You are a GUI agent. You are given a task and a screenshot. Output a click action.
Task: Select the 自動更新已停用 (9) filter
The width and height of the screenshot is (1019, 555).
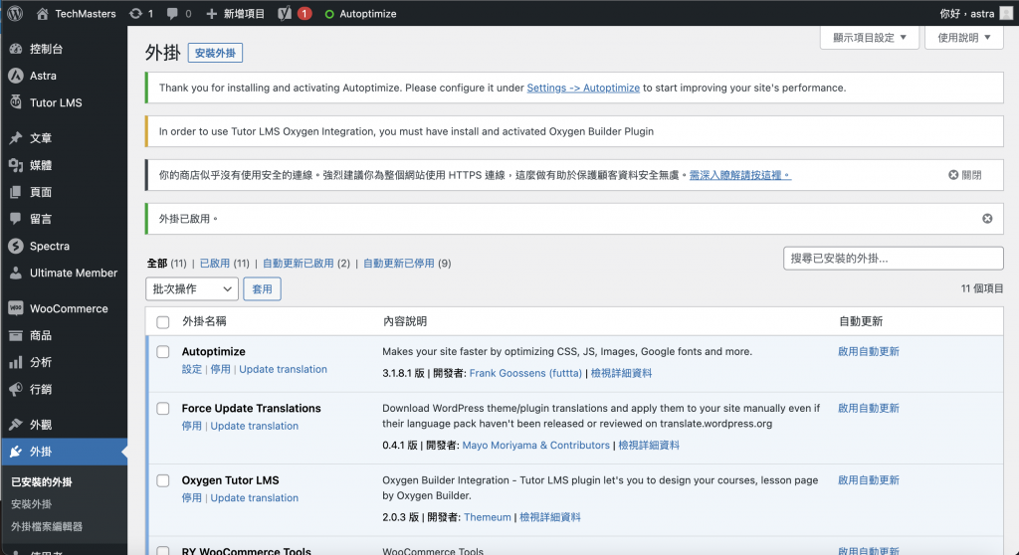(x=407, y=264)
